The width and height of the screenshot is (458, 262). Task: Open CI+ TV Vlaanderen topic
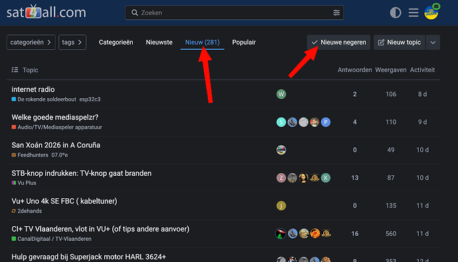[x=100, y=229]
